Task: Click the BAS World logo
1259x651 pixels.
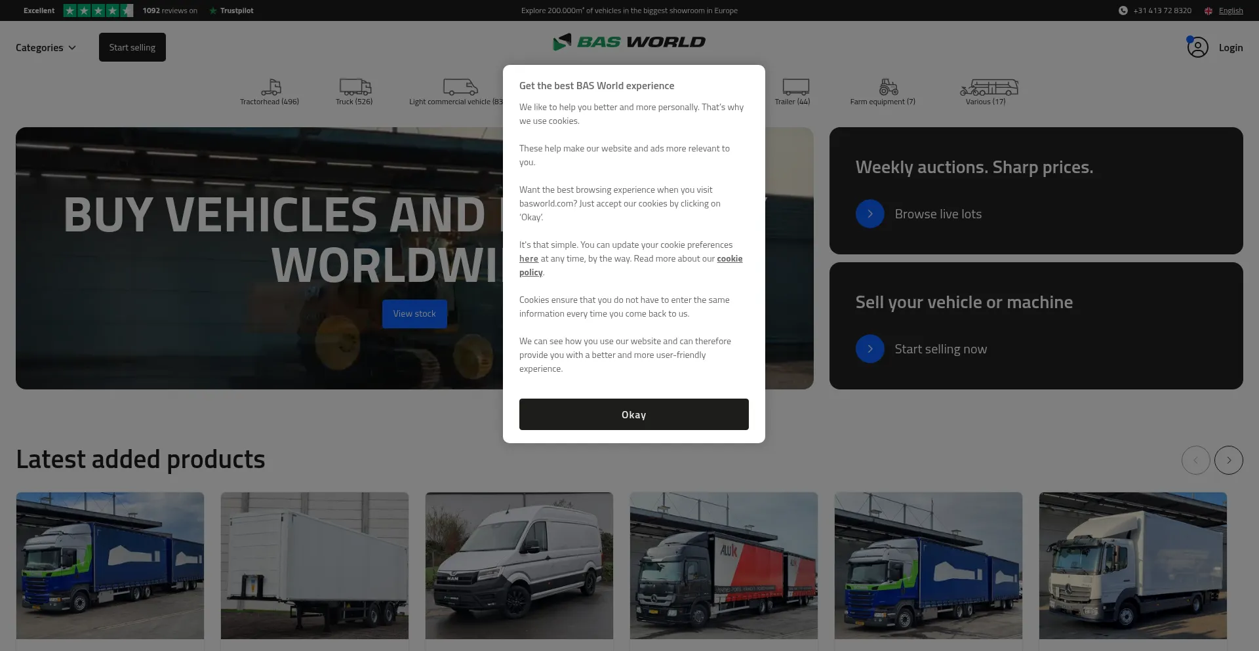Action: point(629,42)
